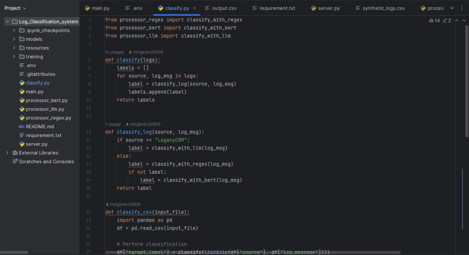
Task: Expand the External Libraries node arrow
Action: (x=7, y=153)
